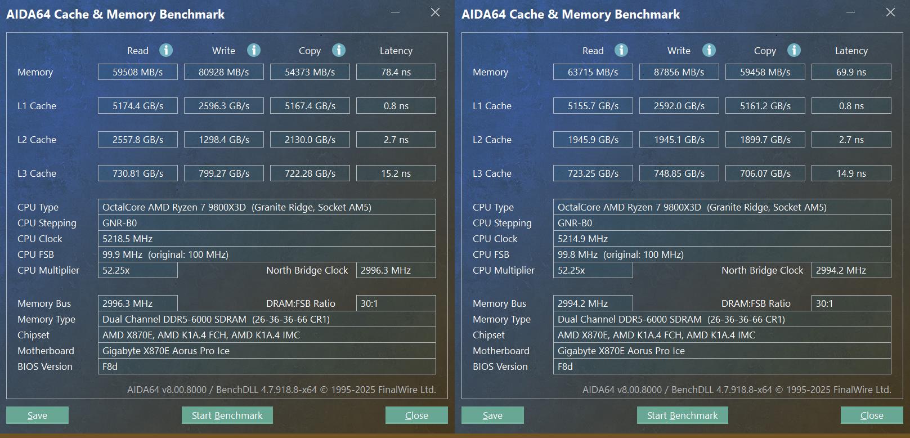Viewport: 910px width, 438px height.
Task: Save results in the left window
Action: [37, 415]
